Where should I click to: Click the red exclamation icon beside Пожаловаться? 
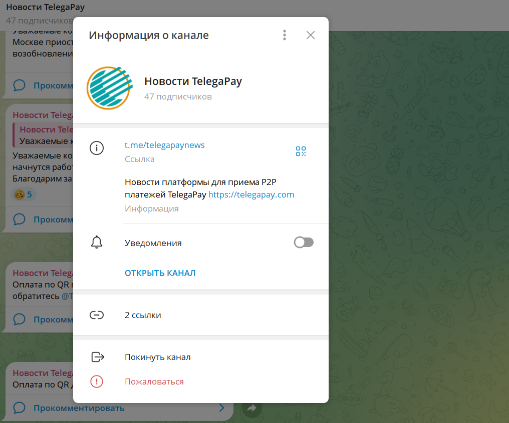point(97,381)
